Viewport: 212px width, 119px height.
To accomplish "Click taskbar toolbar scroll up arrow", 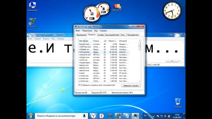I will point(141,114).
